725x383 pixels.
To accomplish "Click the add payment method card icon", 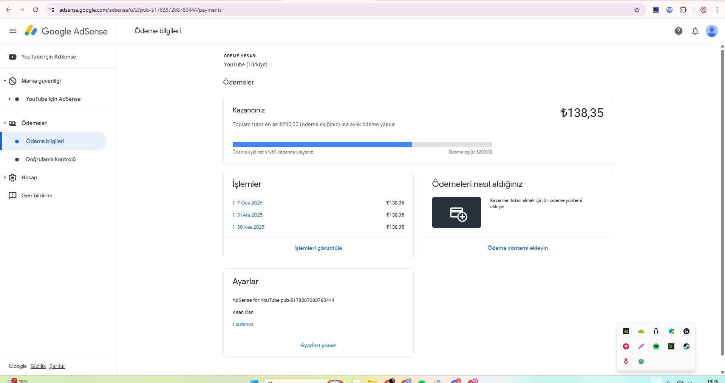I will coord(456,212).
